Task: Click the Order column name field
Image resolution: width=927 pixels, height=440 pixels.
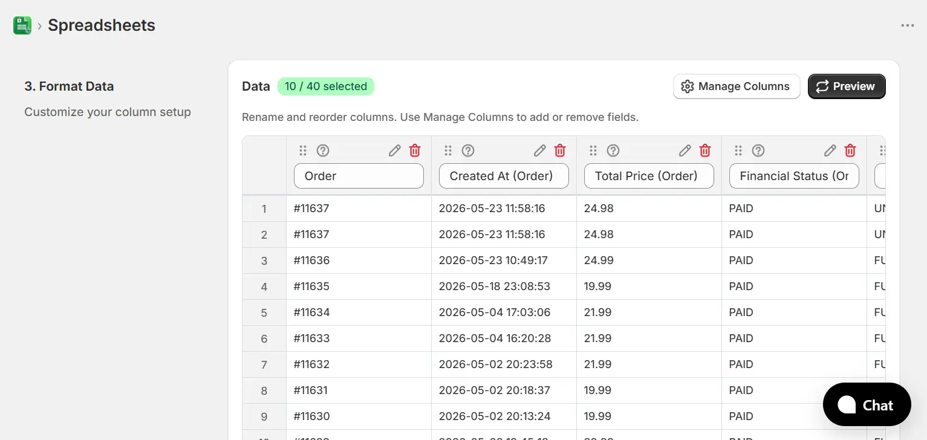Action: [359, 176]
